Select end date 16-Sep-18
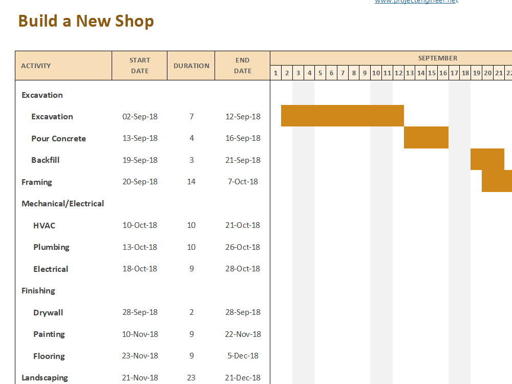 (x=243, y=138)
